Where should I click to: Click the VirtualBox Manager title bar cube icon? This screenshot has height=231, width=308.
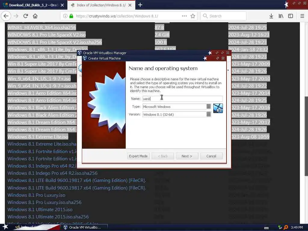[79, 53]
